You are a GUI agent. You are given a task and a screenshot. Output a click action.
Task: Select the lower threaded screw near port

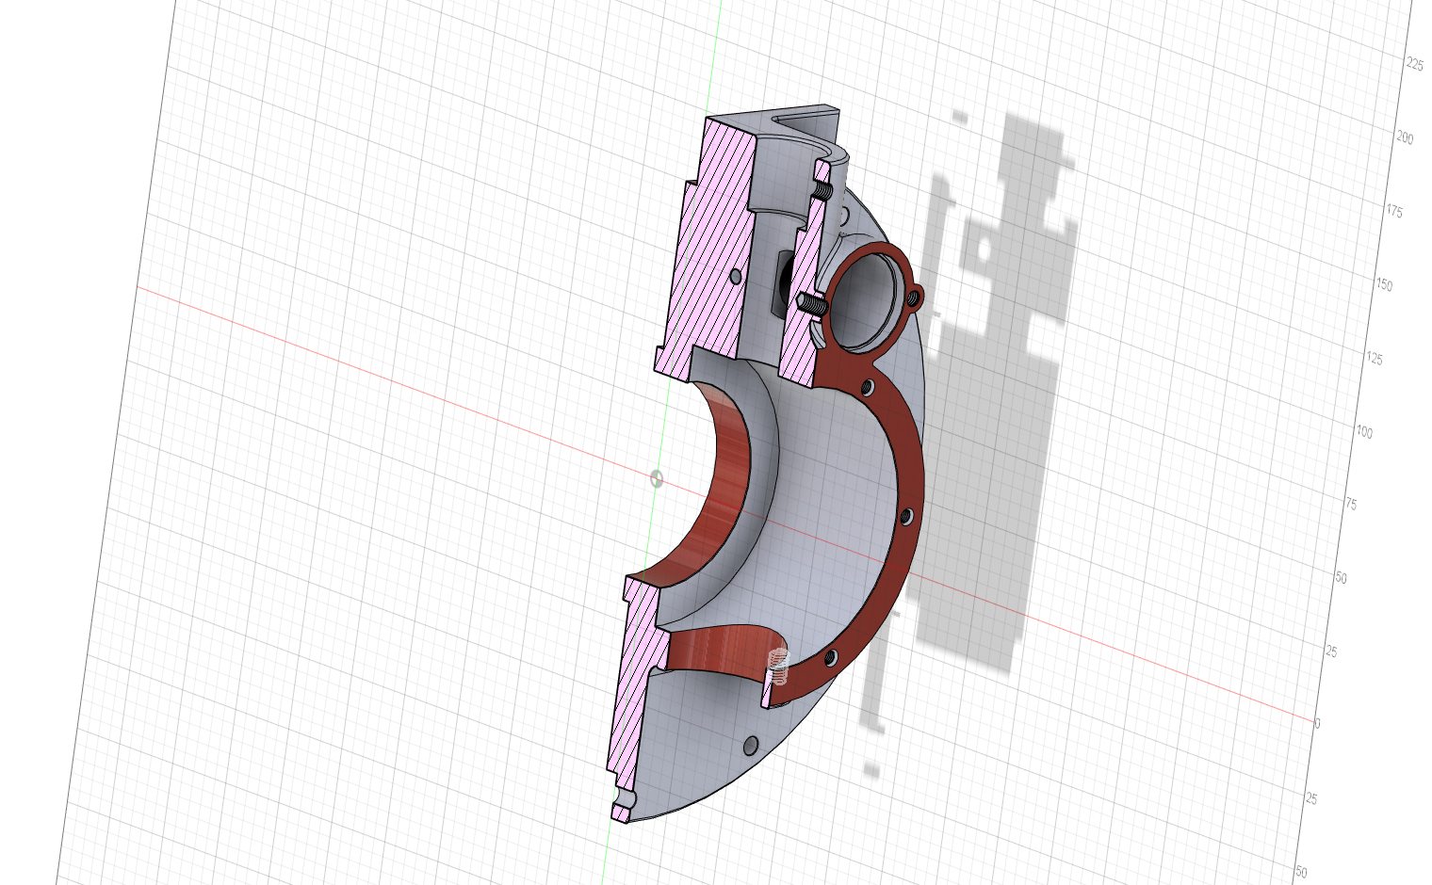point(810,305)
